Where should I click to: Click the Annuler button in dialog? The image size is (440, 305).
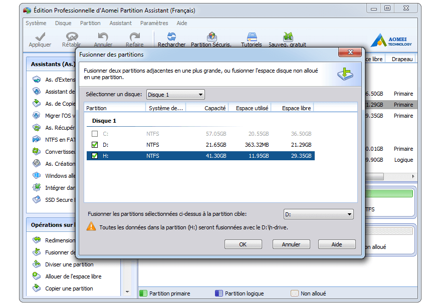click(291, 244)
